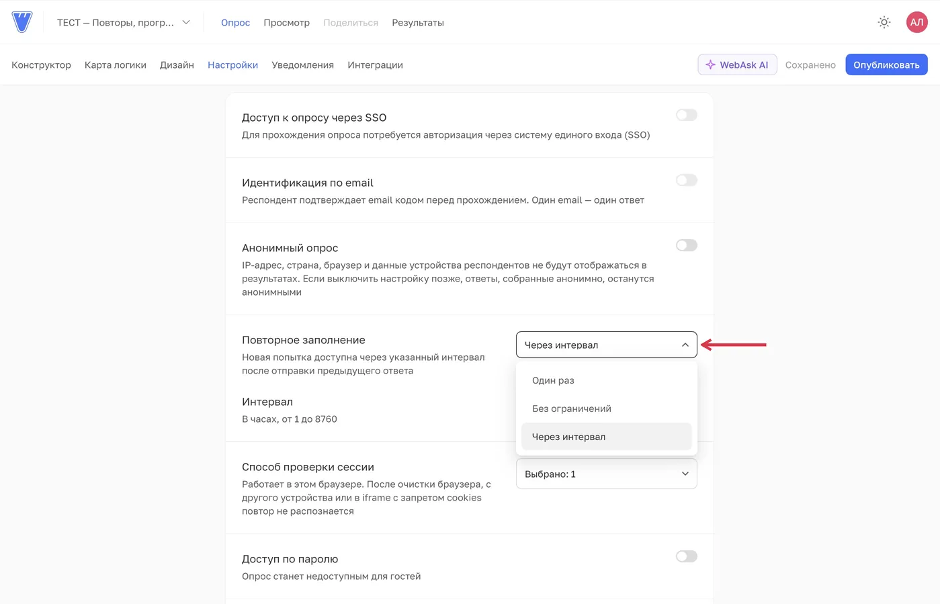Image resolution: width=940 pixels, height=604 pixels.
Task: Open the Карта логики section
Action: 116,65
